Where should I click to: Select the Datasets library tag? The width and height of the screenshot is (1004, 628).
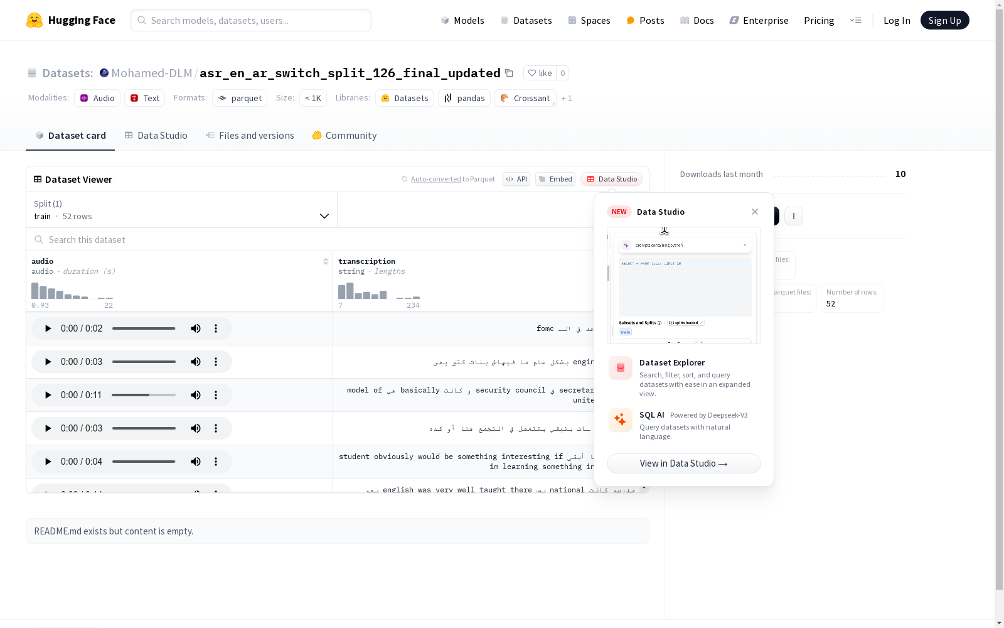coord(405,98)
